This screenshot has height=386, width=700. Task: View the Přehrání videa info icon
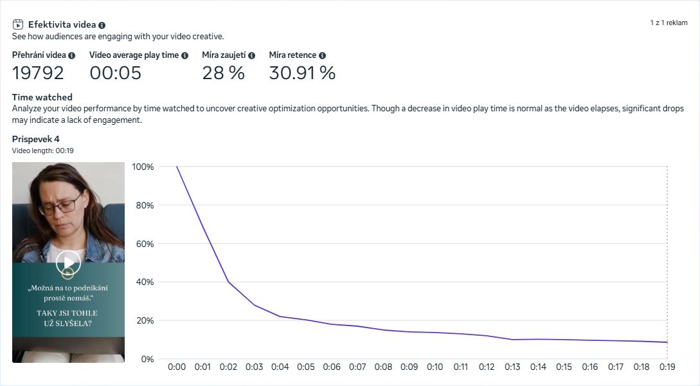pyautogui.click(x=73, y=55)
